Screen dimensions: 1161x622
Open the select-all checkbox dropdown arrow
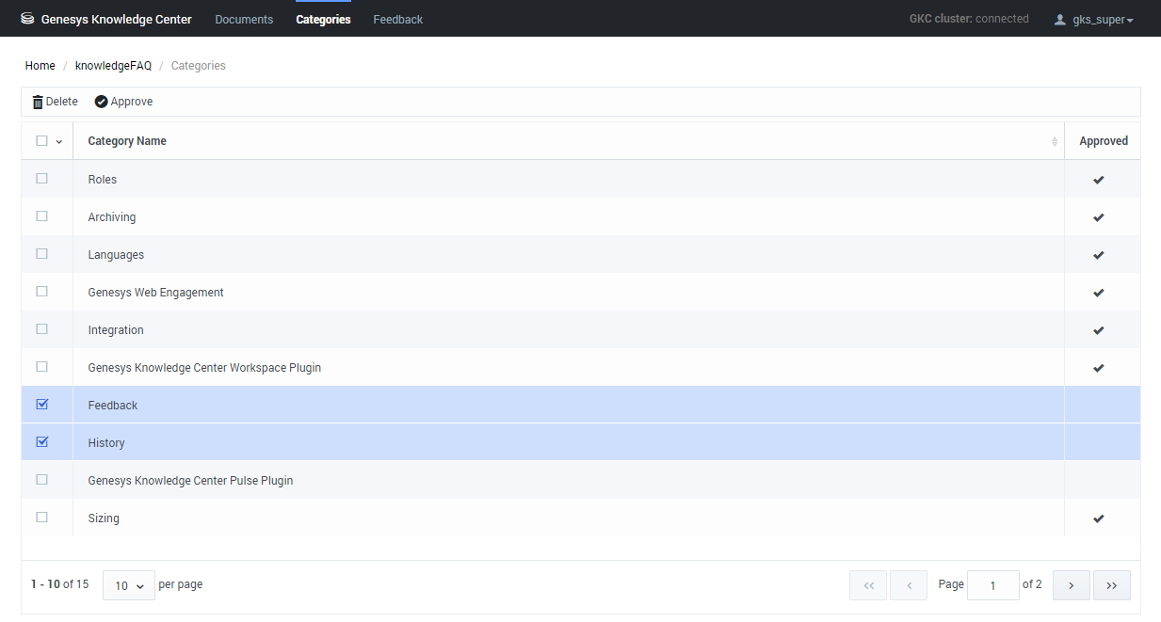point(59,142)
